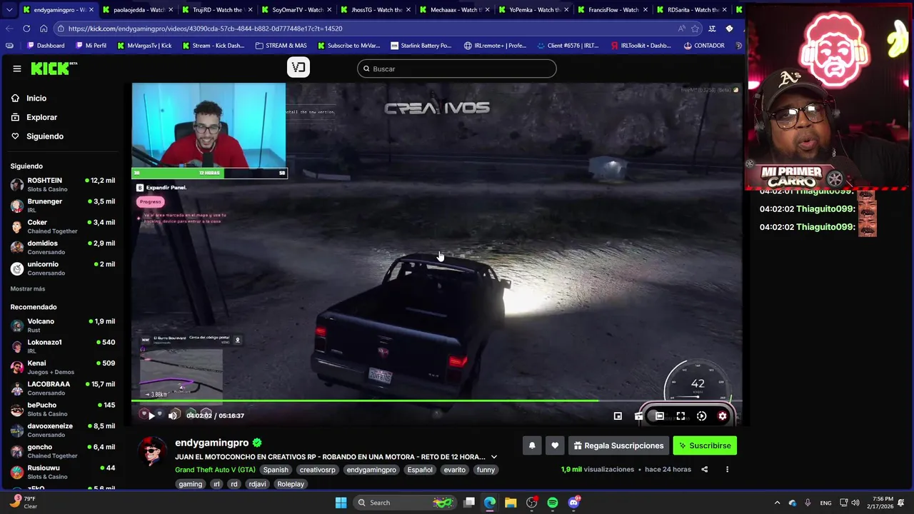
Task: Open the CONTADOR bookmark
Action: [x=704, y=46]
